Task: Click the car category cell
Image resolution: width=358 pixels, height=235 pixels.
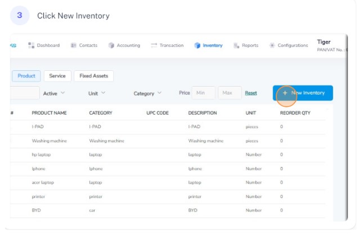Action: point(92,210)
